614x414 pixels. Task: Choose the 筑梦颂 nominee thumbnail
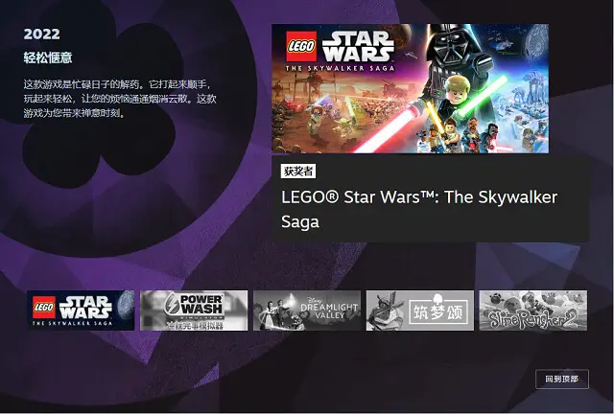click(x=420, y=310)
